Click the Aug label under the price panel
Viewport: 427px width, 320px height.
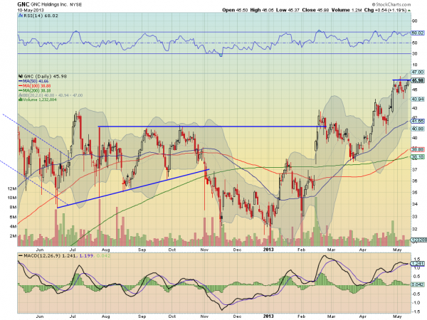[105, 250]
